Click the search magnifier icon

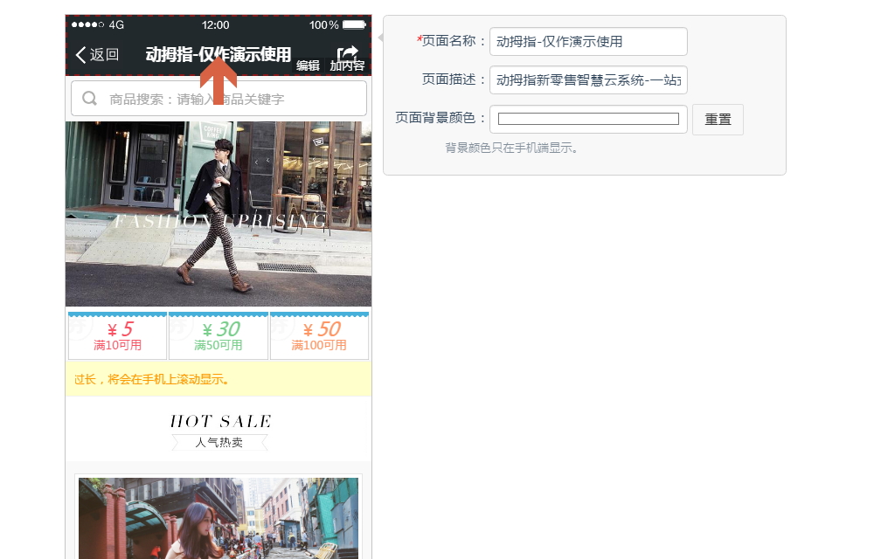coord(89,99)
